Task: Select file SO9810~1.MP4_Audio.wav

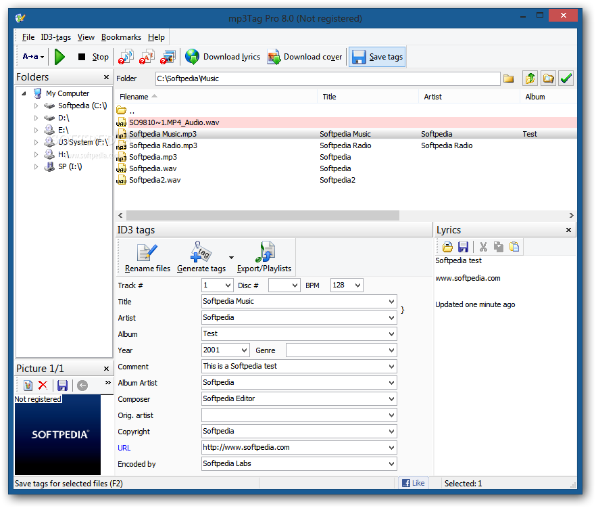Action: click(x=346, y=122)
